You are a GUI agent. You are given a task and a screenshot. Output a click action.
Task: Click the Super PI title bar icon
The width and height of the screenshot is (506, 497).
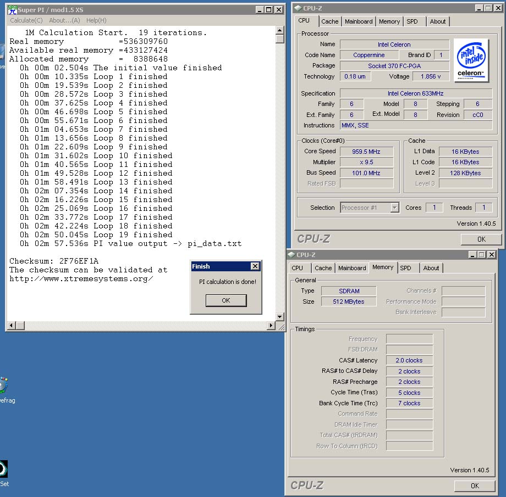click(12, 10)
